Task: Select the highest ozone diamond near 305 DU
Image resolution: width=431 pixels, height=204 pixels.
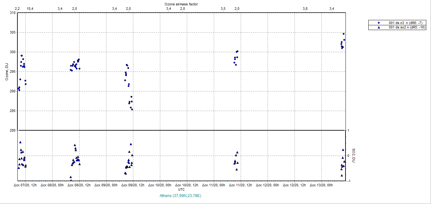Action: 343,34
